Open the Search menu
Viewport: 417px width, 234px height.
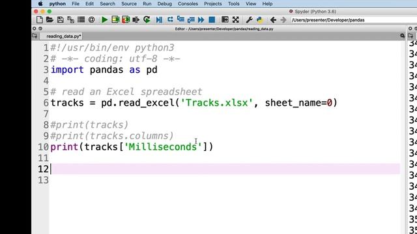click(108, 4)
